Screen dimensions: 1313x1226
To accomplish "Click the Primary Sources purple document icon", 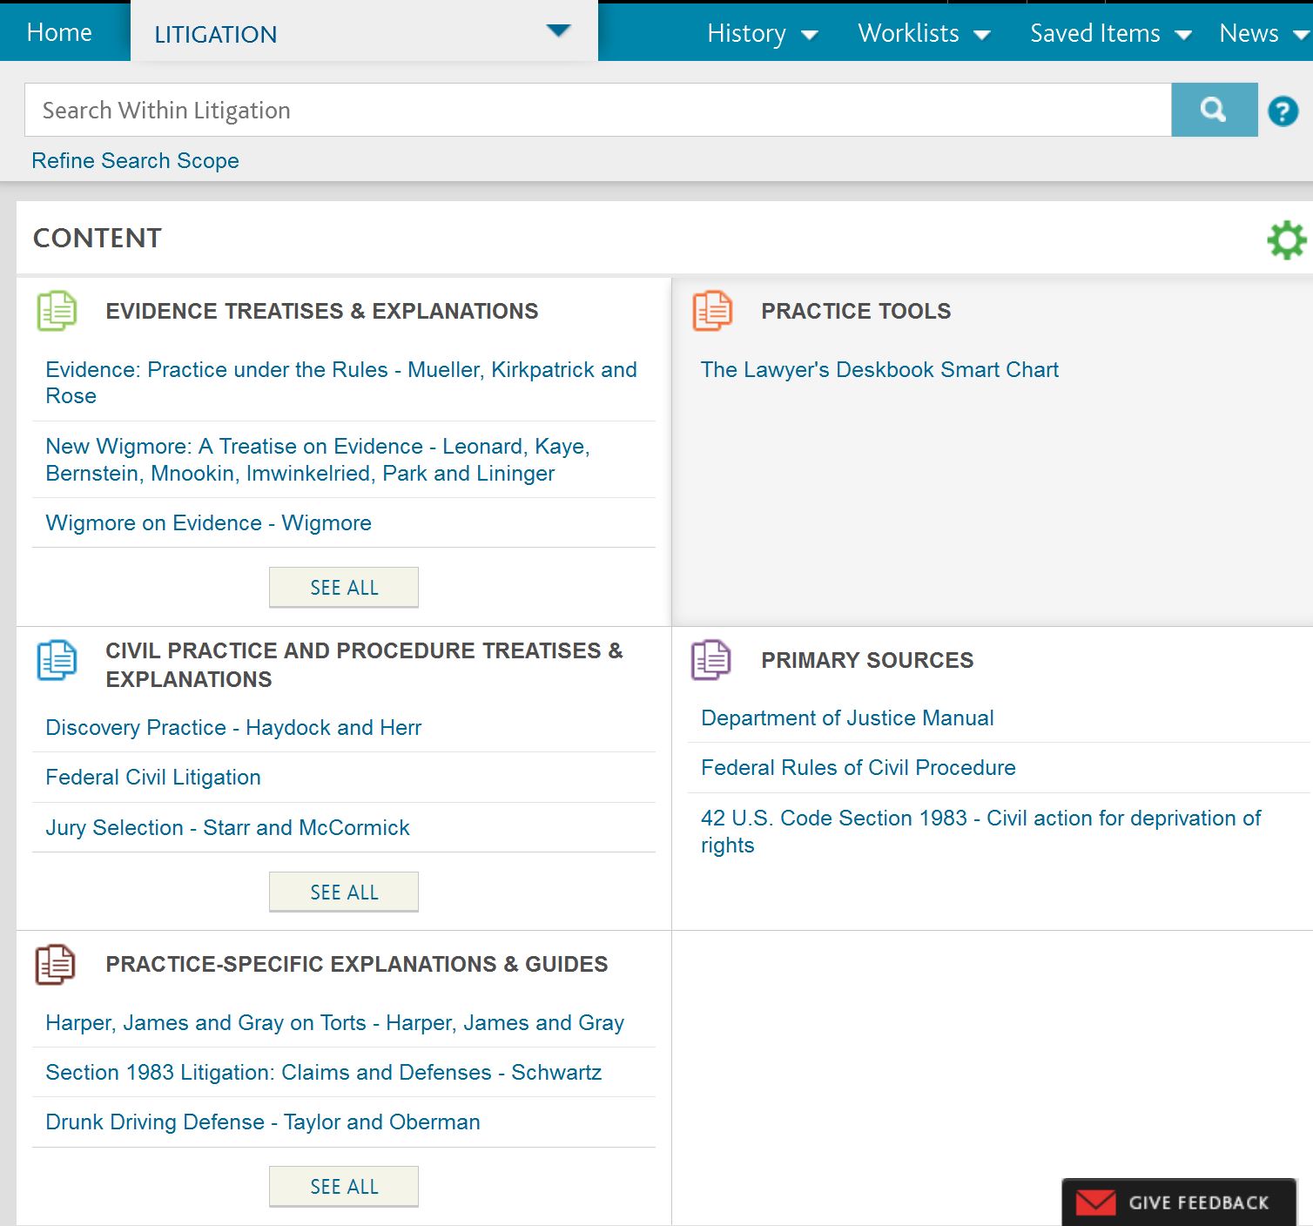I will (710, 660).
